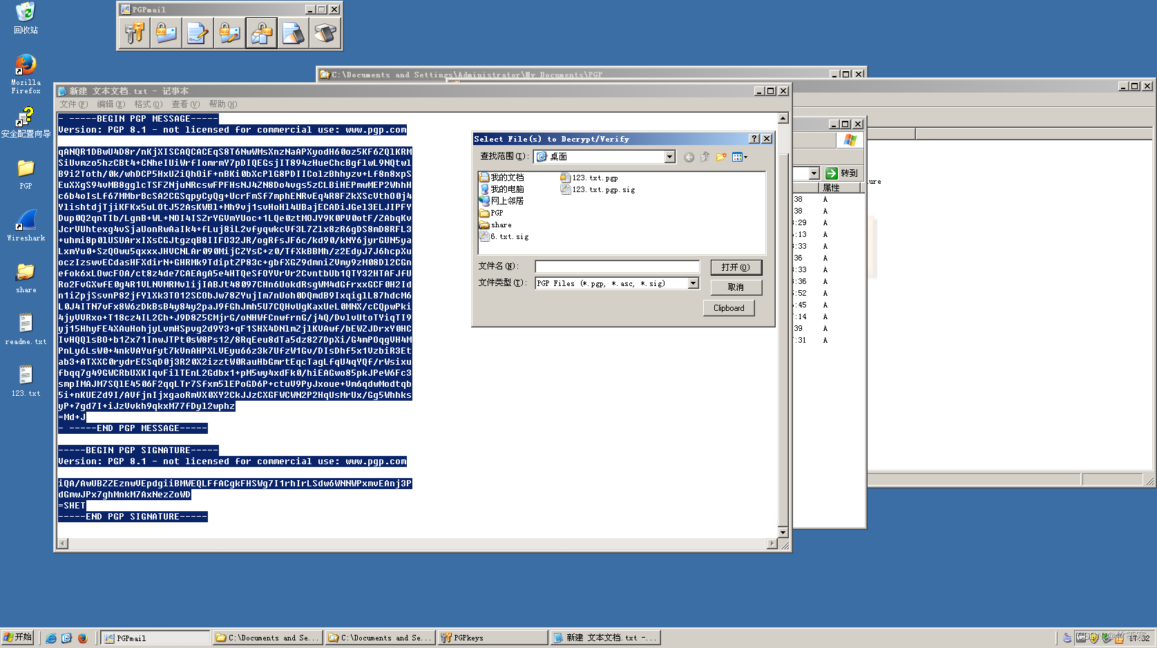Click the Clipboard button

click(x=729, y=308)
